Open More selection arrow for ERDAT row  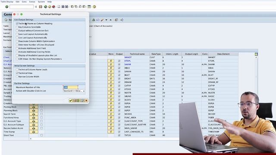111,78
